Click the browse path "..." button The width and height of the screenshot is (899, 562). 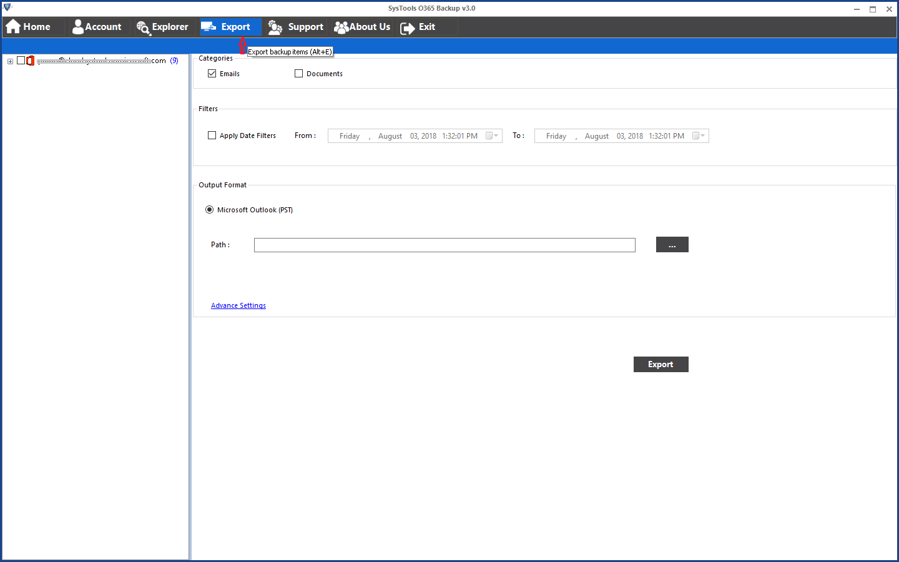(672, 245)
